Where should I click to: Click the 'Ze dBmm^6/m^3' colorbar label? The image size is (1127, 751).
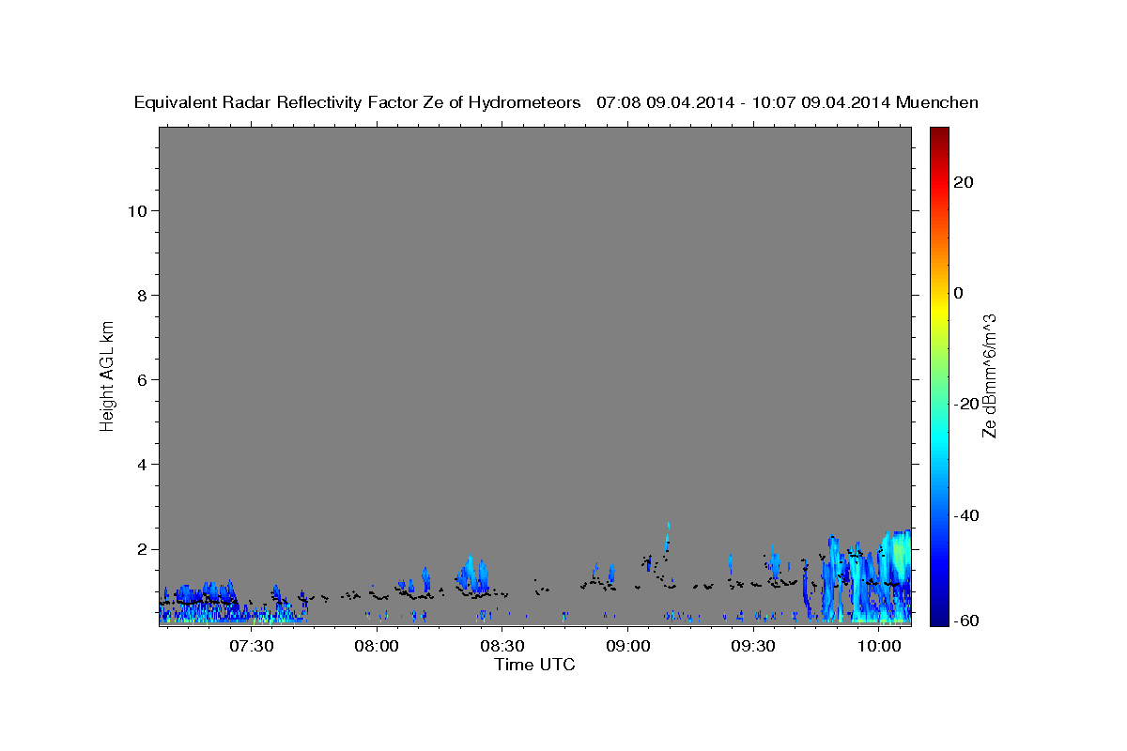point(989,375)
